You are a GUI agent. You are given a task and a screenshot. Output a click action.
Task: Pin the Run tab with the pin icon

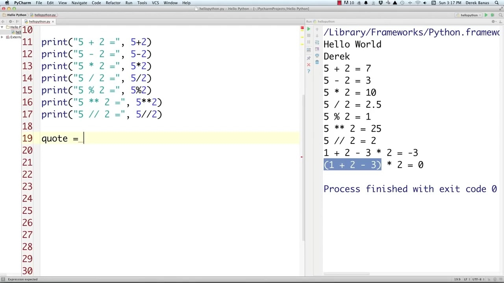[309, 58]
